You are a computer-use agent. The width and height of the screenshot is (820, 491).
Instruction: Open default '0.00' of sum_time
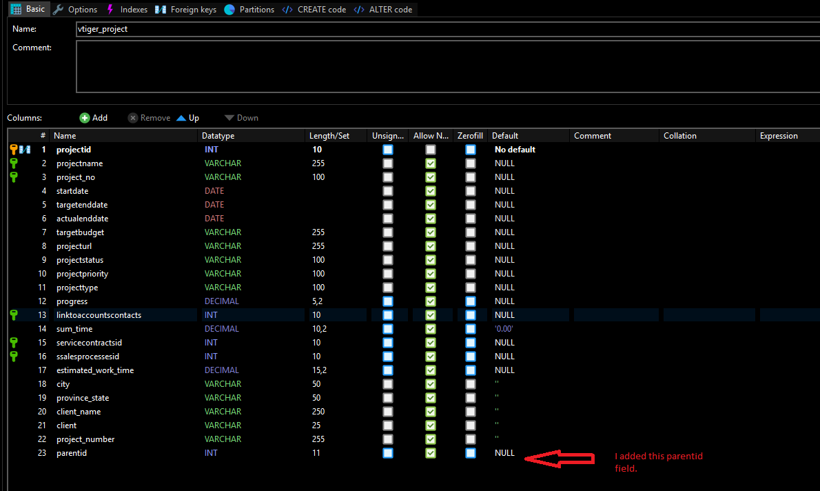coord(504,329)
